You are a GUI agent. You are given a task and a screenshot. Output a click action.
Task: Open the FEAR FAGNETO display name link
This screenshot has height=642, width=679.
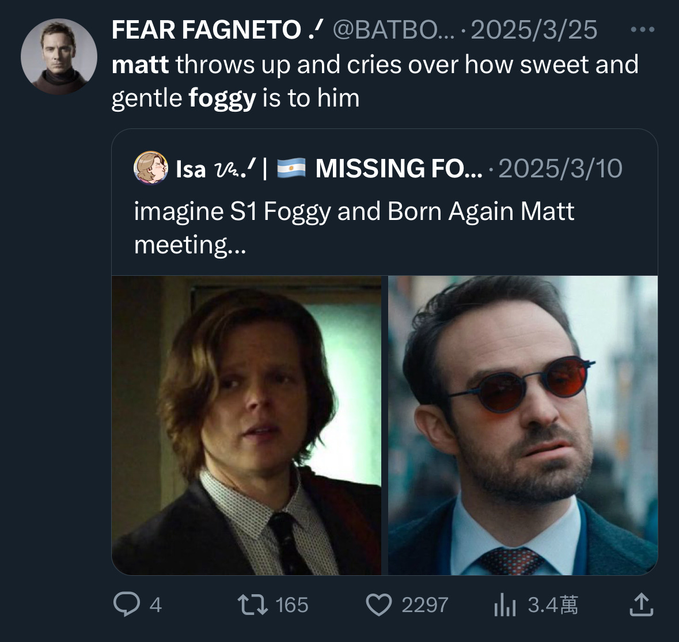point(206,30)
